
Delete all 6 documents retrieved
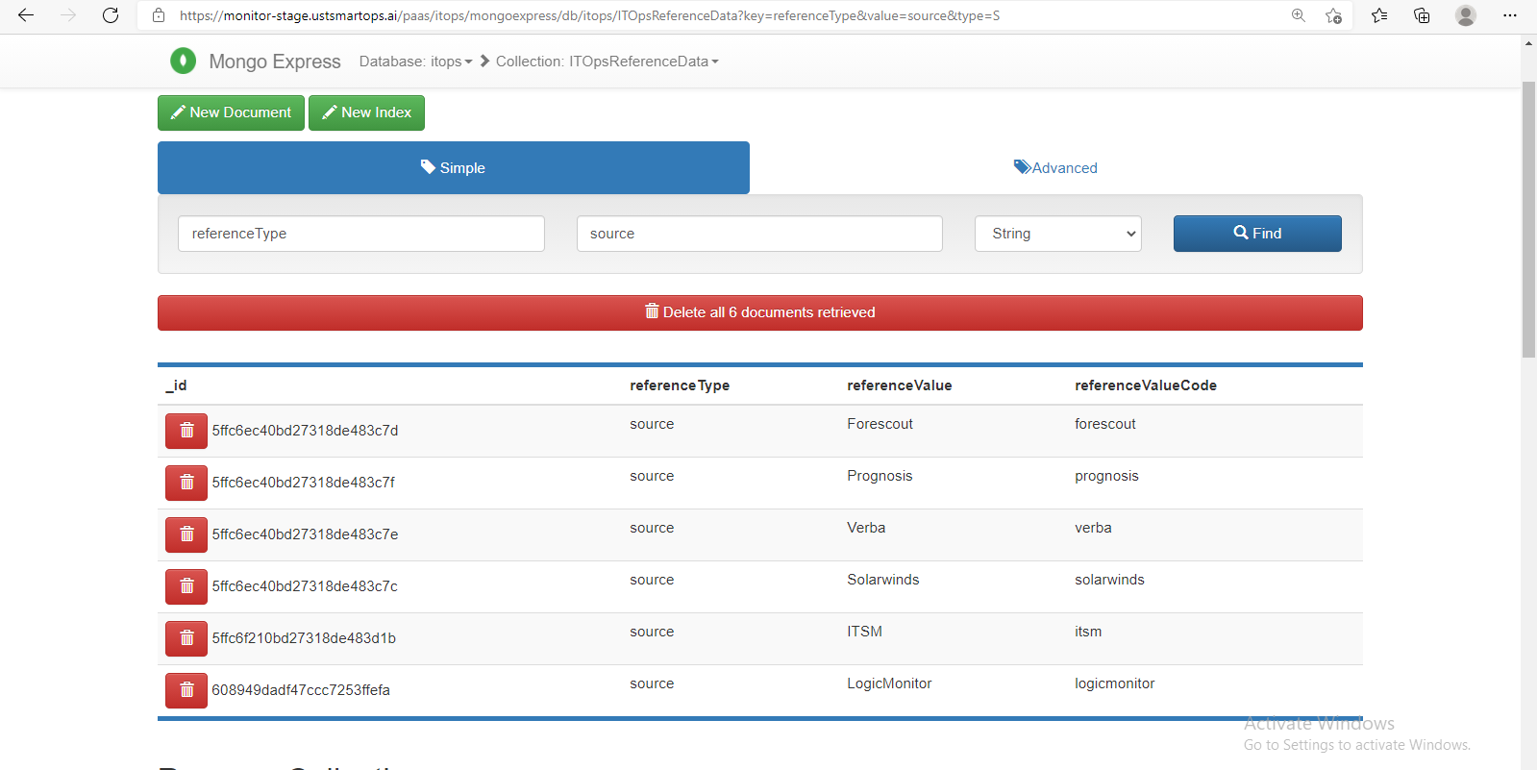pyautogui.click(x=760, y=312)
